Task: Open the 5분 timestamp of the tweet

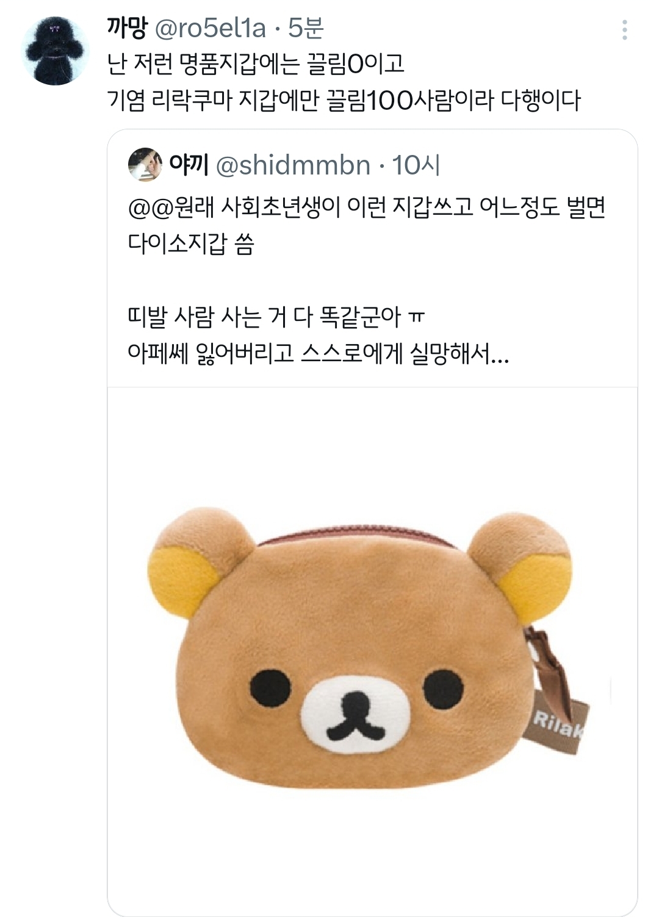Action: click(306, 28)
